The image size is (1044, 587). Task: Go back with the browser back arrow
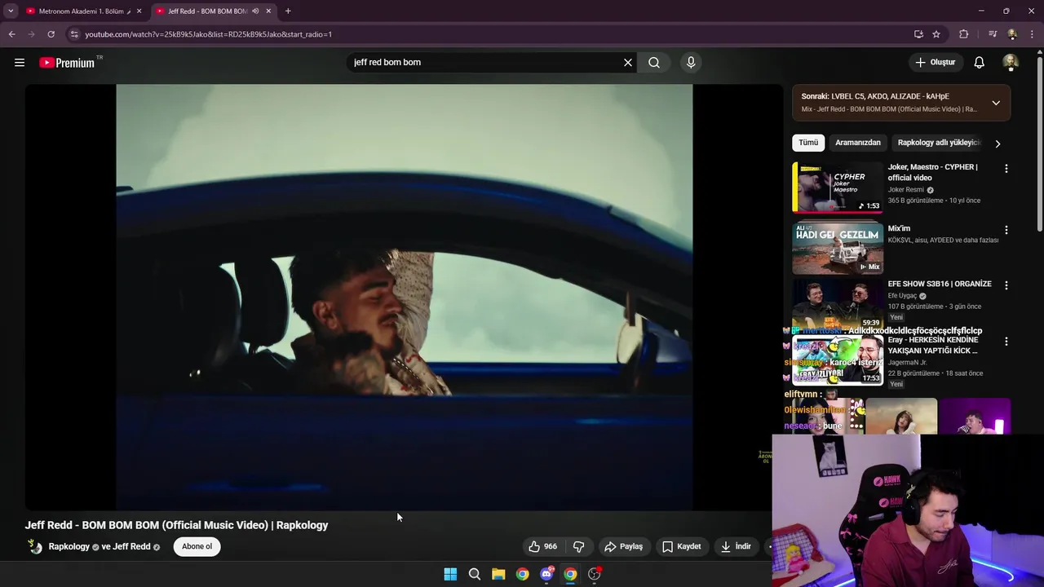[11, 34]
